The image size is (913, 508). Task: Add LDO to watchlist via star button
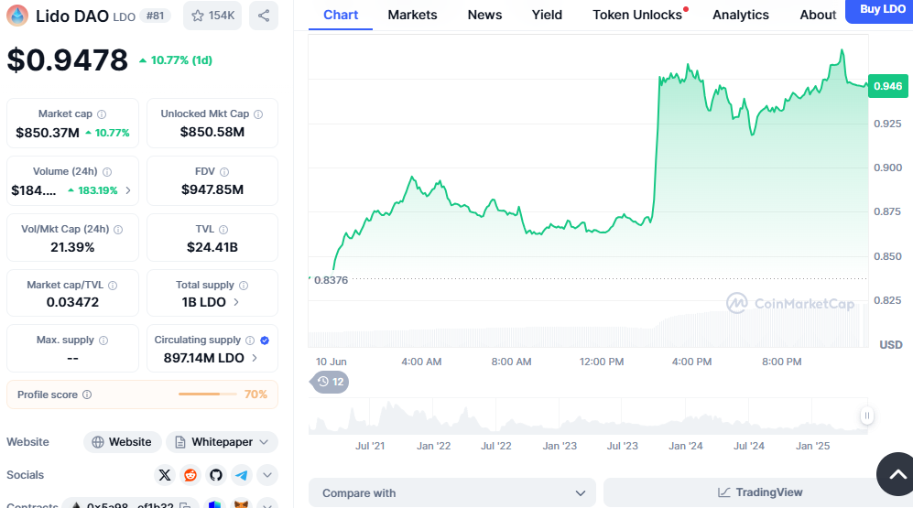(x=212, y=16)
